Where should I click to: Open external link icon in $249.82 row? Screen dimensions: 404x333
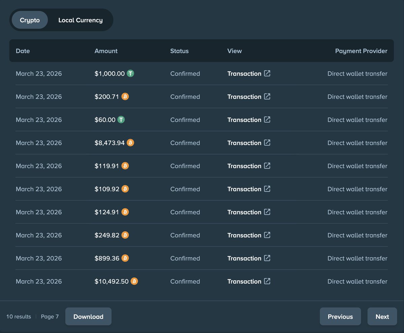click(267, 235)
